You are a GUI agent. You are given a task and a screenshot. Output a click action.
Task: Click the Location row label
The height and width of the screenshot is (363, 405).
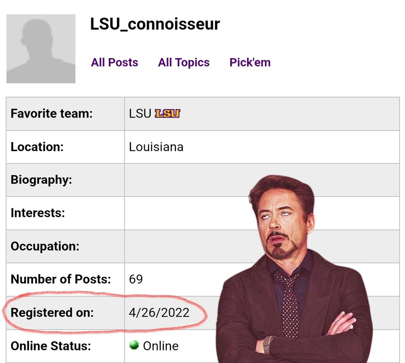[x=37, y=147]
